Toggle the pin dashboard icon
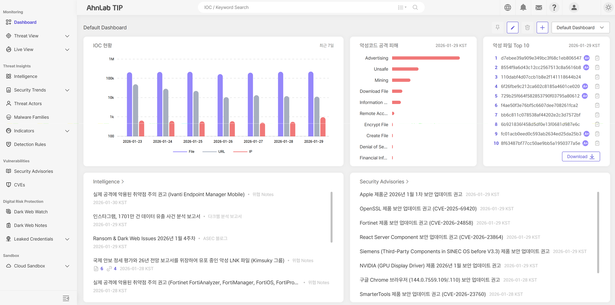This screenshot has width=615, height=305. 498,28
